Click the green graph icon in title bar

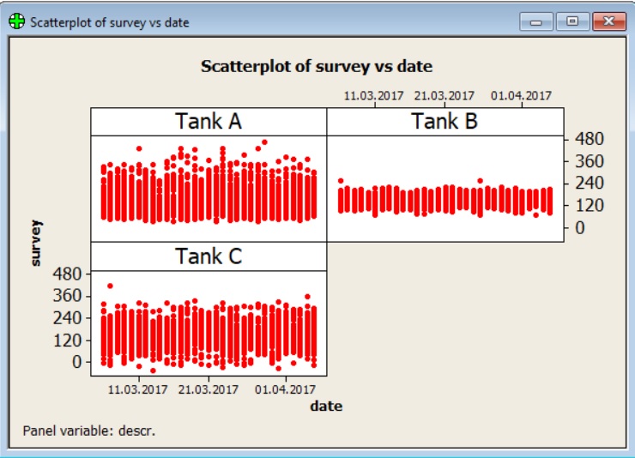[x=16, y=22]
